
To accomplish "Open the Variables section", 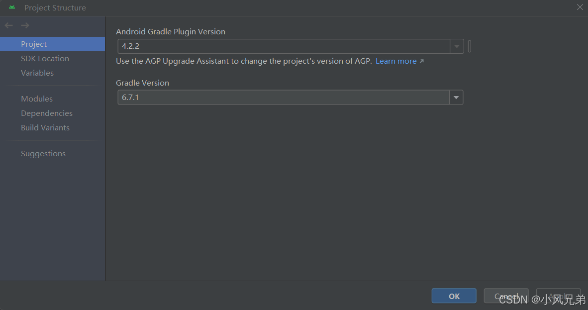I will [37, 73].
